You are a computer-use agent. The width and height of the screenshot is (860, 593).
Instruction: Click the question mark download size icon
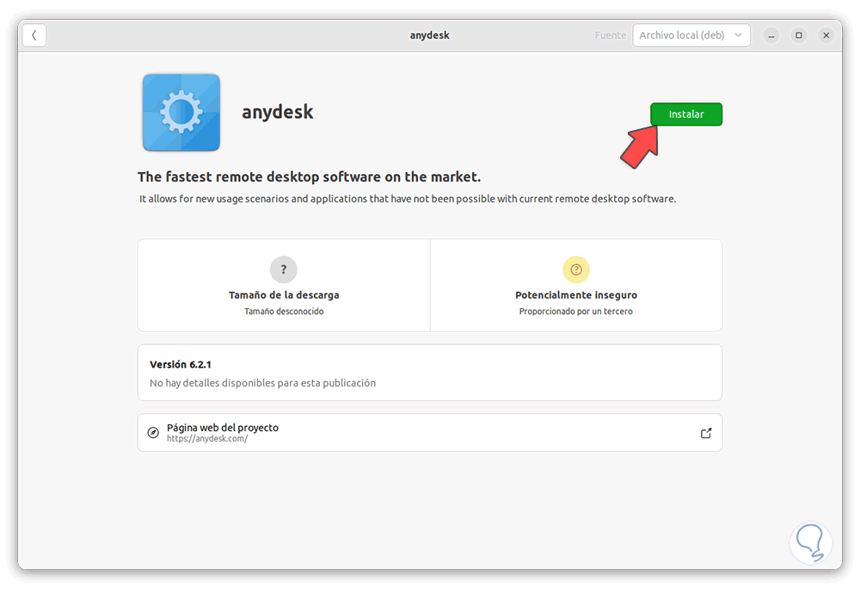click(x=284, y=269)
